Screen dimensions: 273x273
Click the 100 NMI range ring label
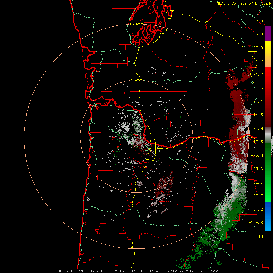(136, 24)
